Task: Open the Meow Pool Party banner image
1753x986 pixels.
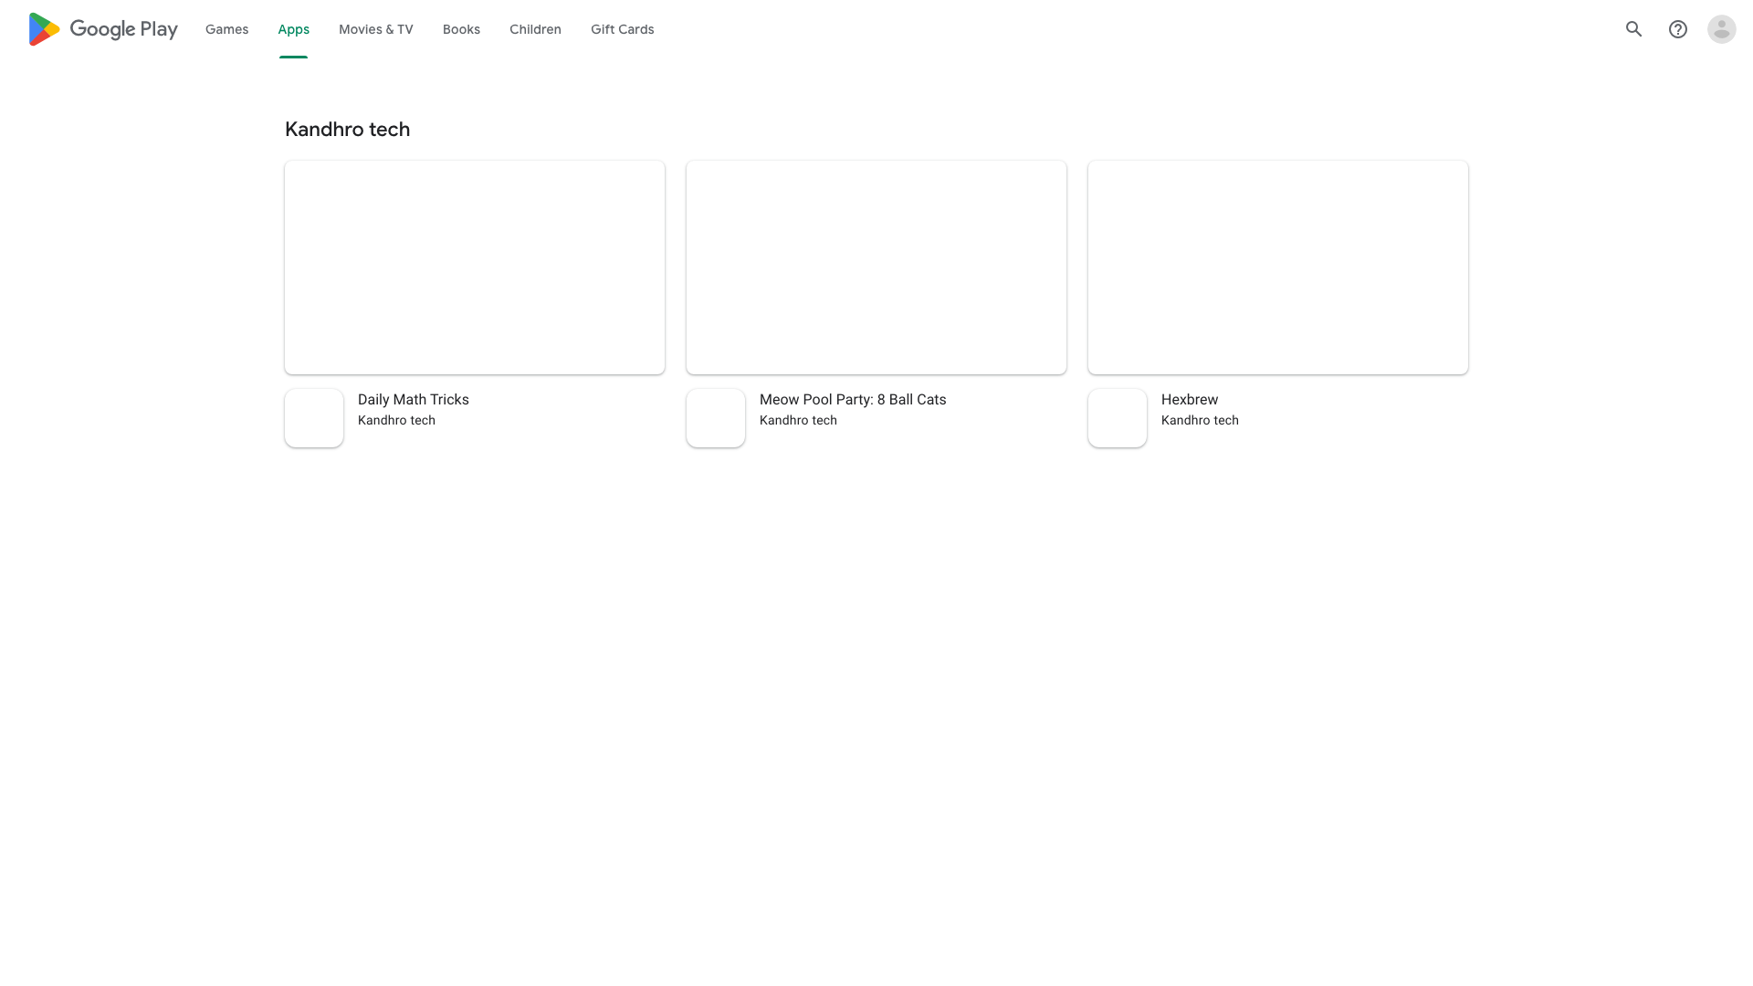Action: click(876, 267)
